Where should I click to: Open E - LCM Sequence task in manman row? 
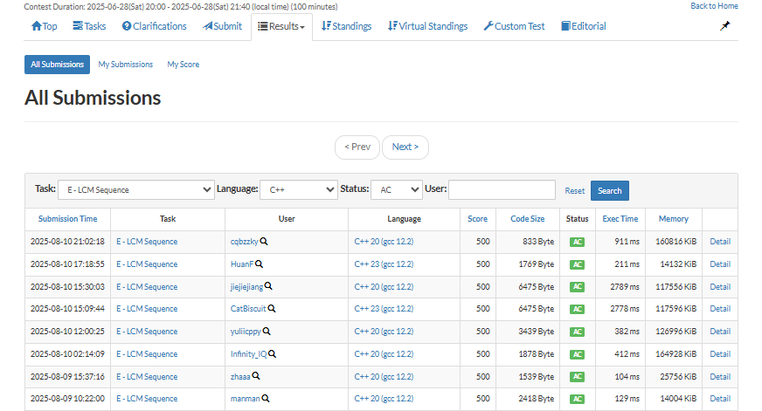pyautogui.click(x=147, y=399)
